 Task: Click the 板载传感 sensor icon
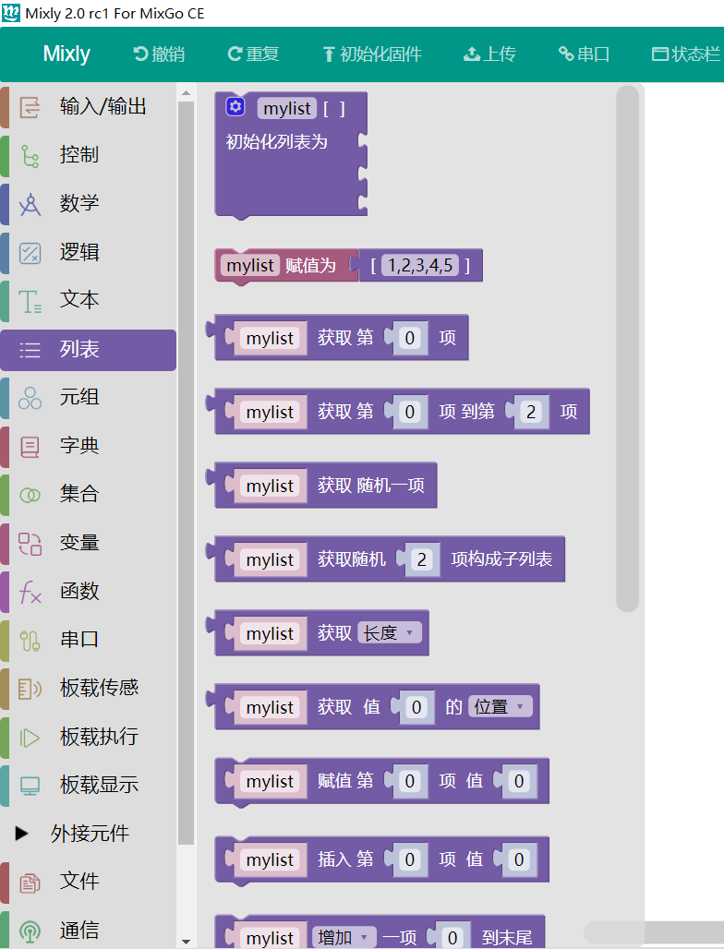(30, 689)
